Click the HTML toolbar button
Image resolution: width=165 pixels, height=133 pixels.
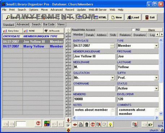pos(100,18)
